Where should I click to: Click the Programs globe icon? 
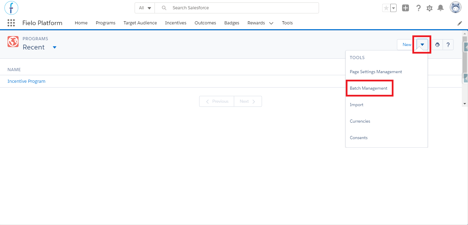13,42
